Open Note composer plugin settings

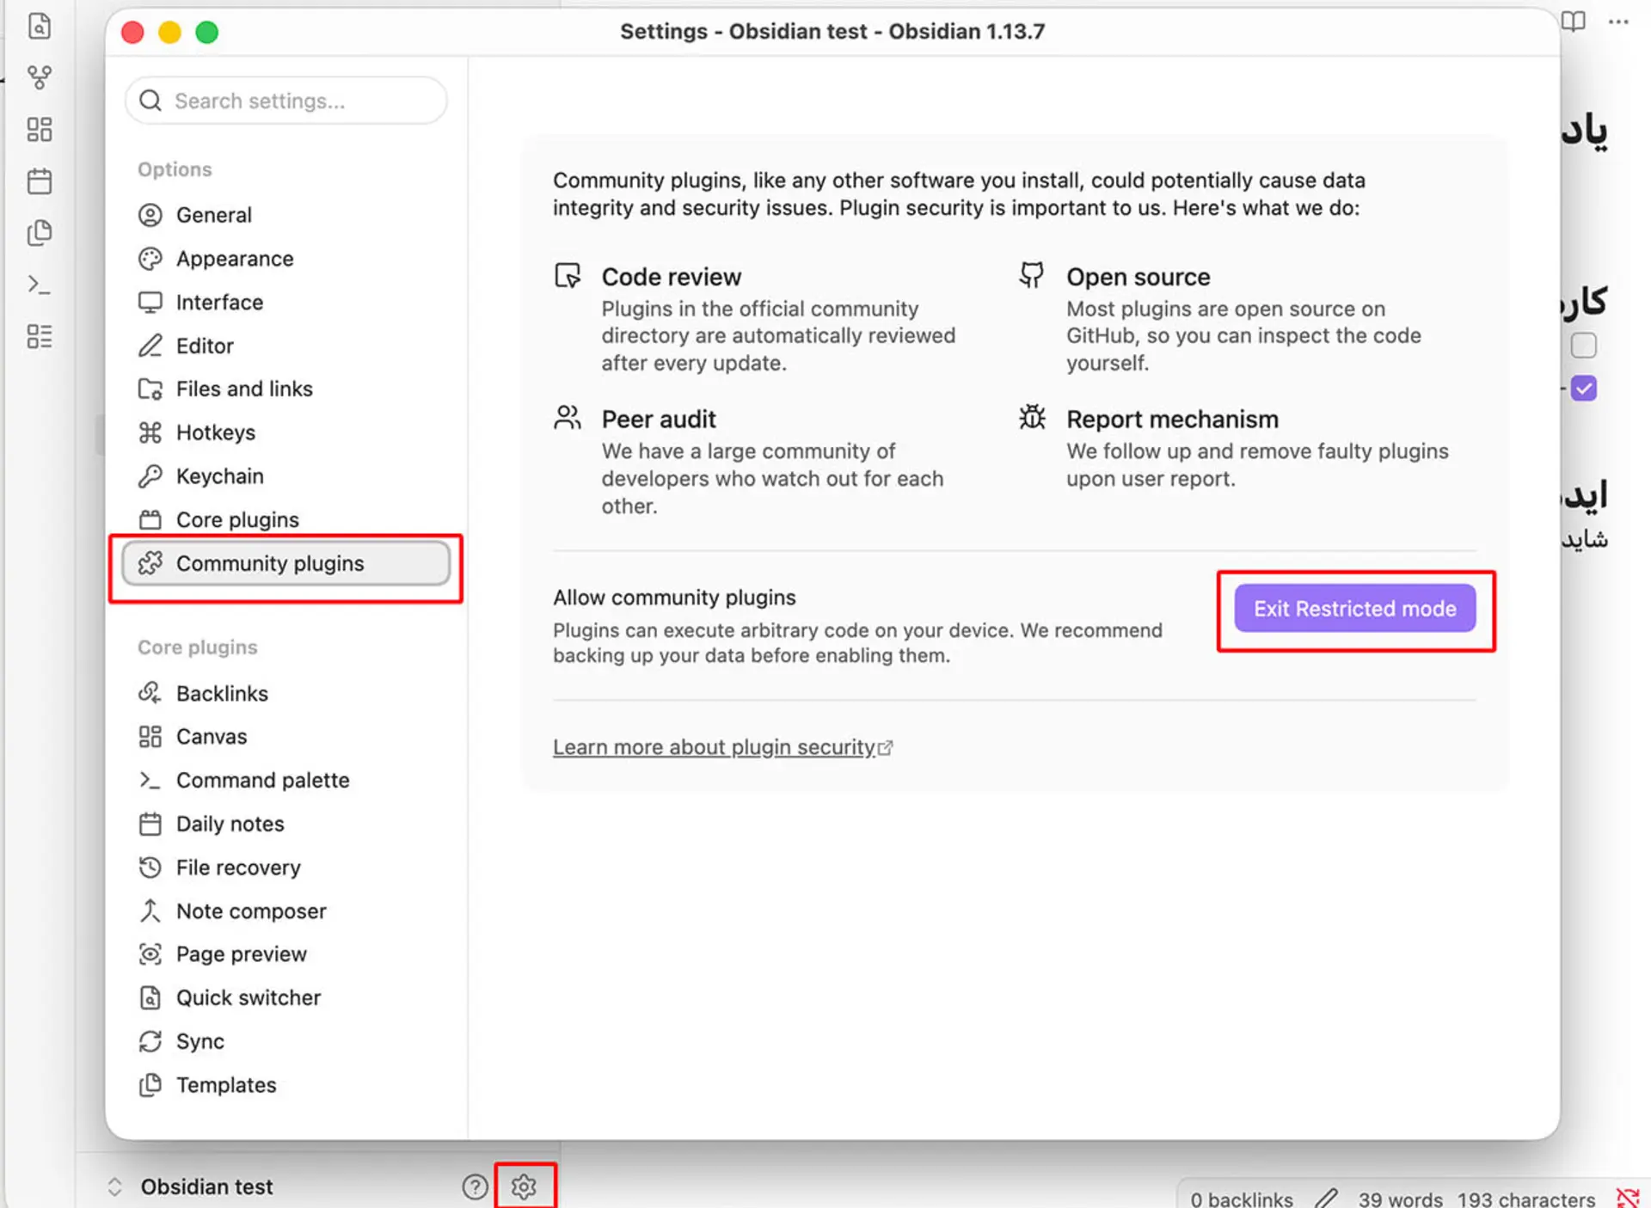pos(286,911)
